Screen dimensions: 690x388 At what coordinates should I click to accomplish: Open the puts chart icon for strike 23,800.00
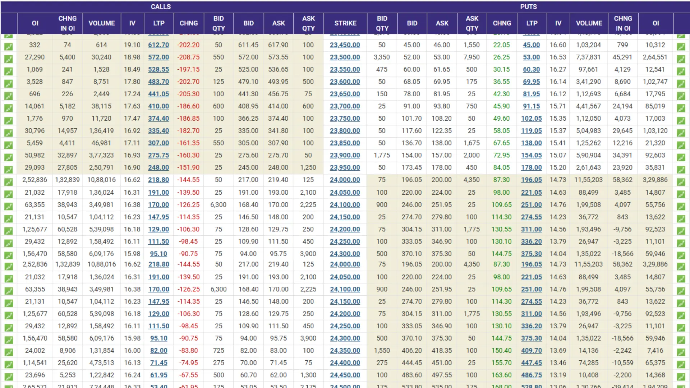(681, 132)
